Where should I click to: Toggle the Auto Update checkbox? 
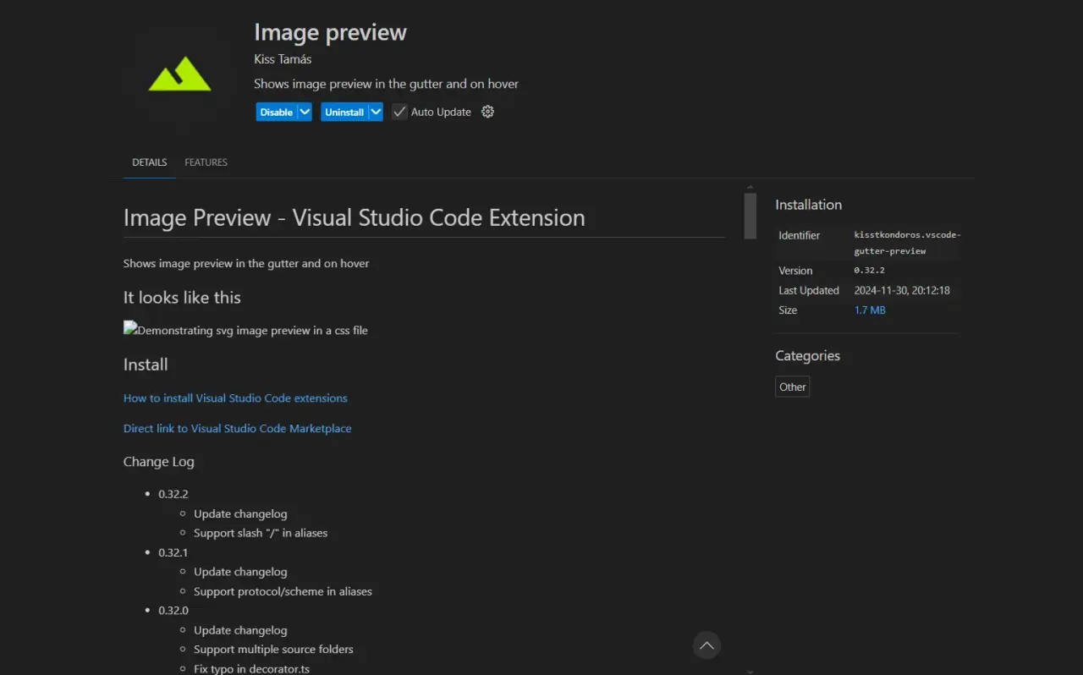(399, 112)
